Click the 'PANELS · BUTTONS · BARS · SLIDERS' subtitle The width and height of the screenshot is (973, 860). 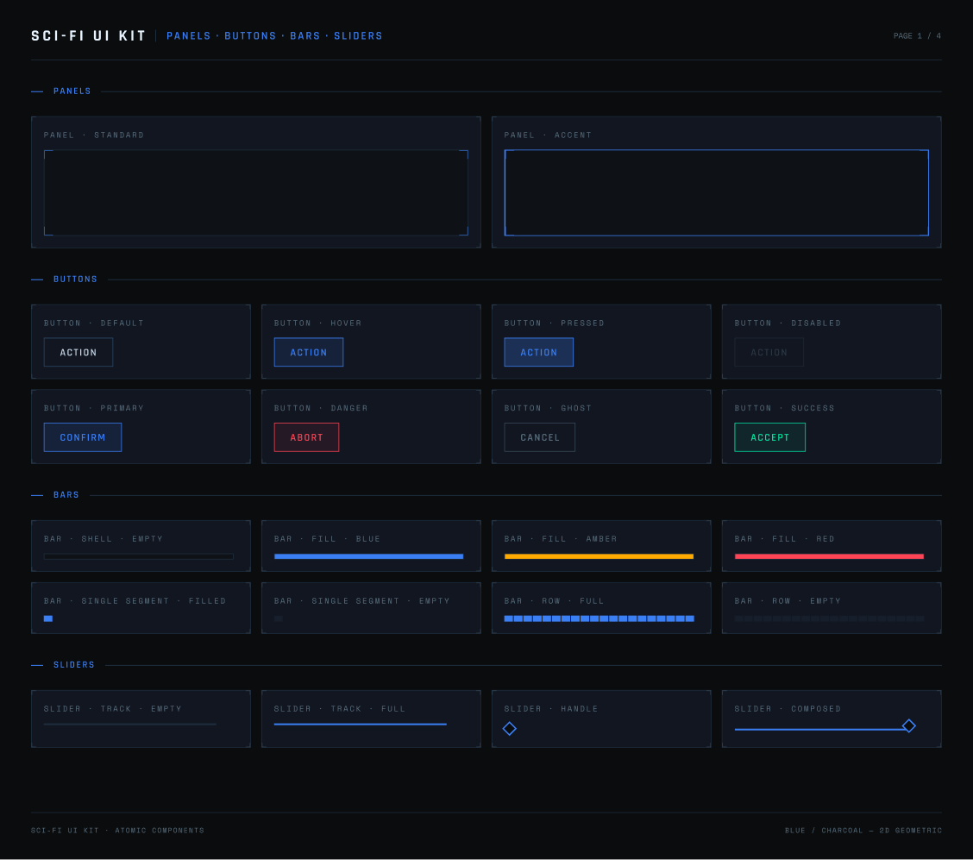[x=274, y=35]
